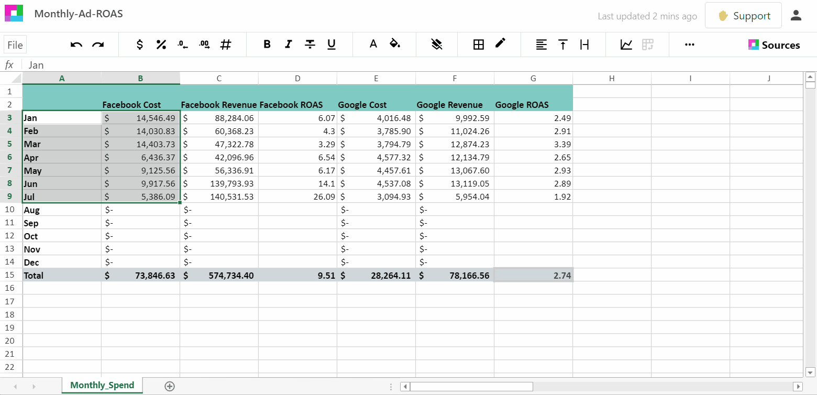The width and height of the screenshot is (817, 395).
Task: Toggle underline formatting
Action: (332, 45)
